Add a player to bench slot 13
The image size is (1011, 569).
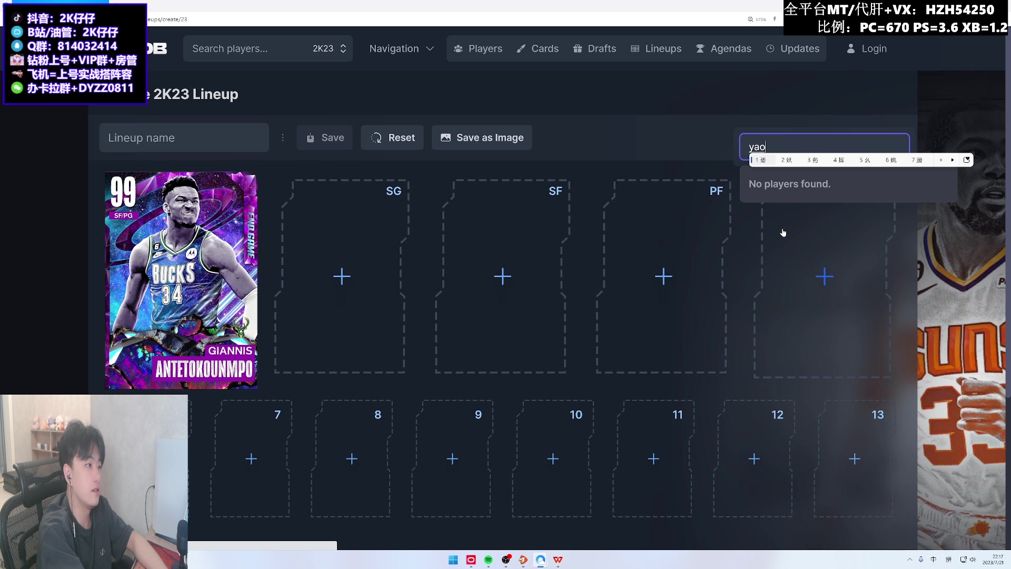tap(855, 459)
